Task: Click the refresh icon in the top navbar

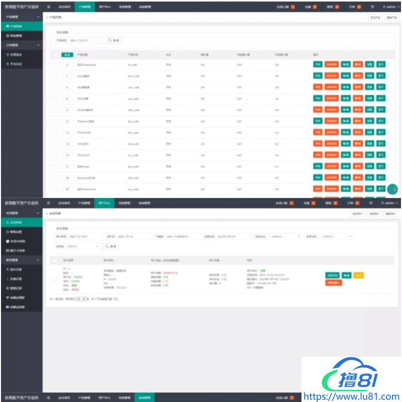Action: 372,7
